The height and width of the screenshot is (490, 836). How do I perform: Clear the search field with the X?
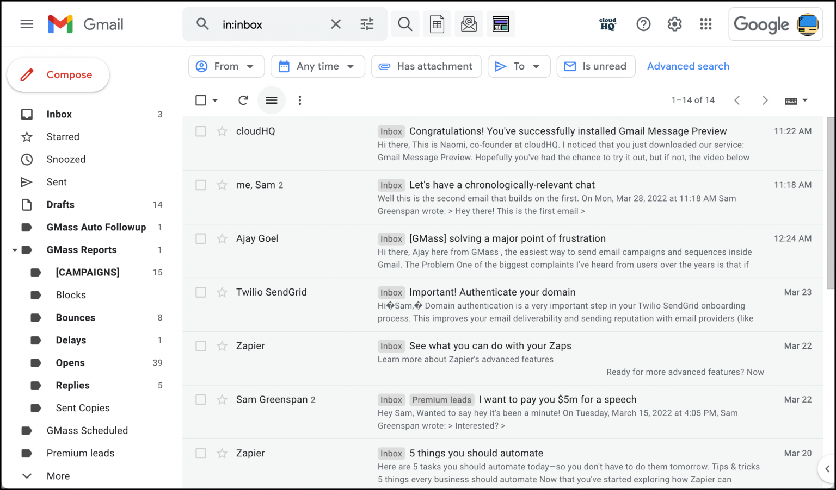pyautogui.click(x=336, y=24)
